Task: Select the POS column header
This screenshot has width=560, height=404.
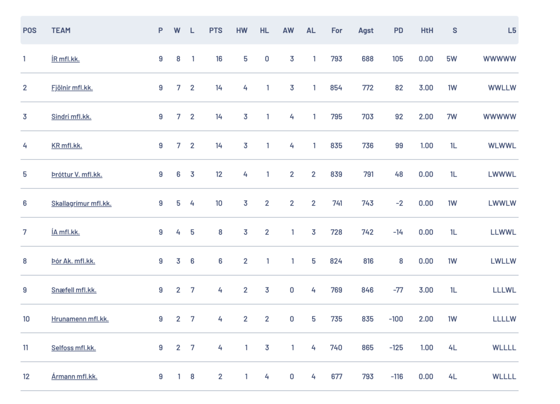Action: 29,30
